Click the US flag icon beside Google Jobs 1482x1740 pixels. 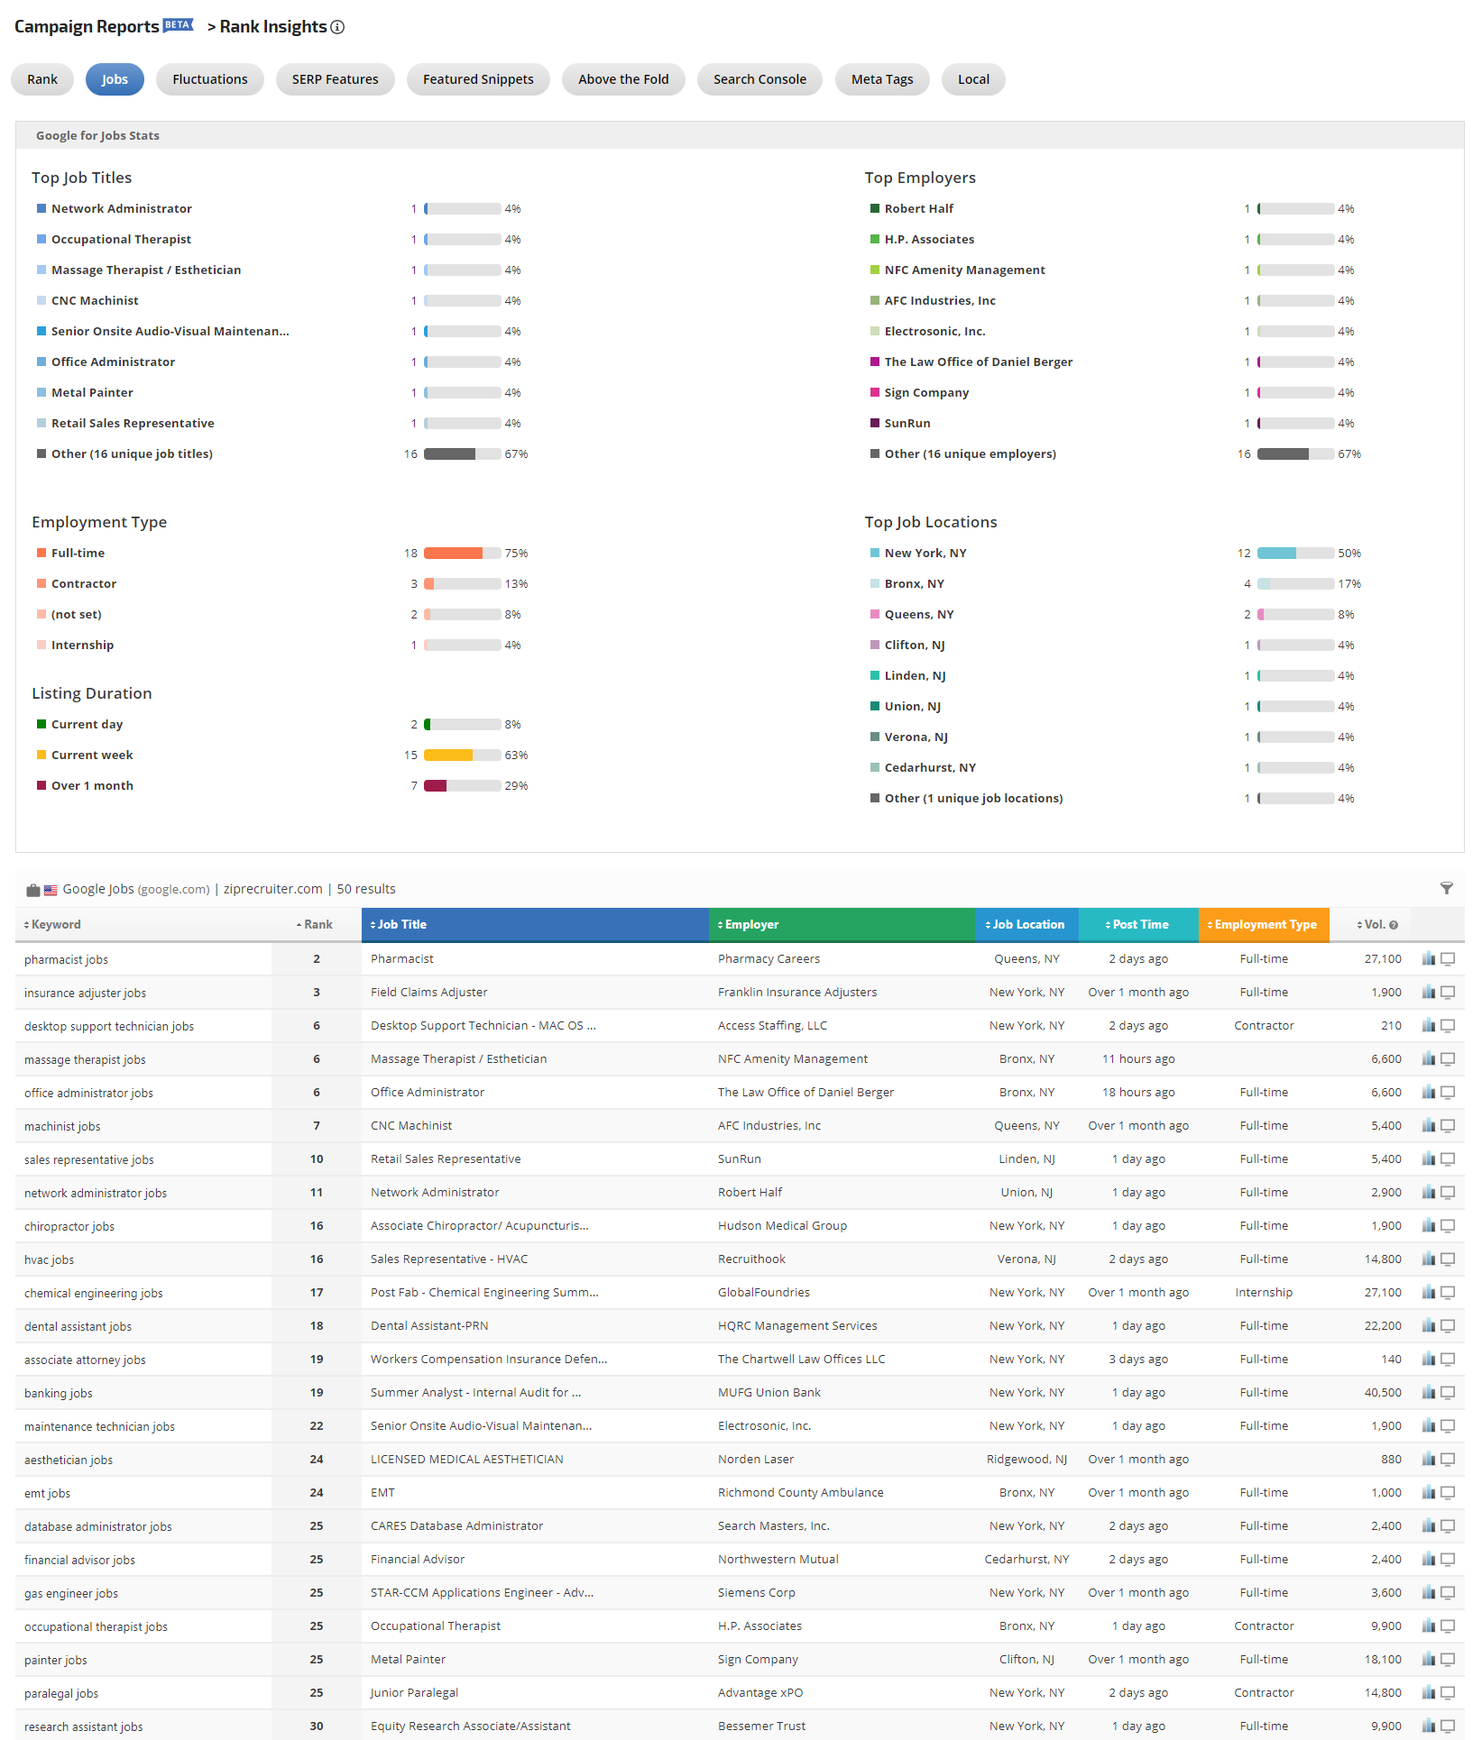click(x=51, y=890)
